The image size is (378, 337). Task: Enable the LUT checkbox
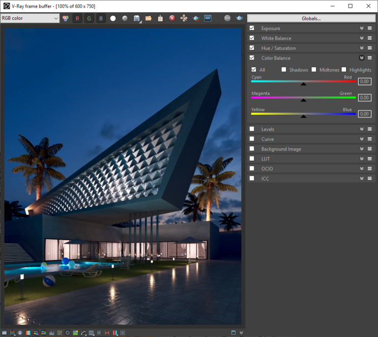(x=252, y=159)
